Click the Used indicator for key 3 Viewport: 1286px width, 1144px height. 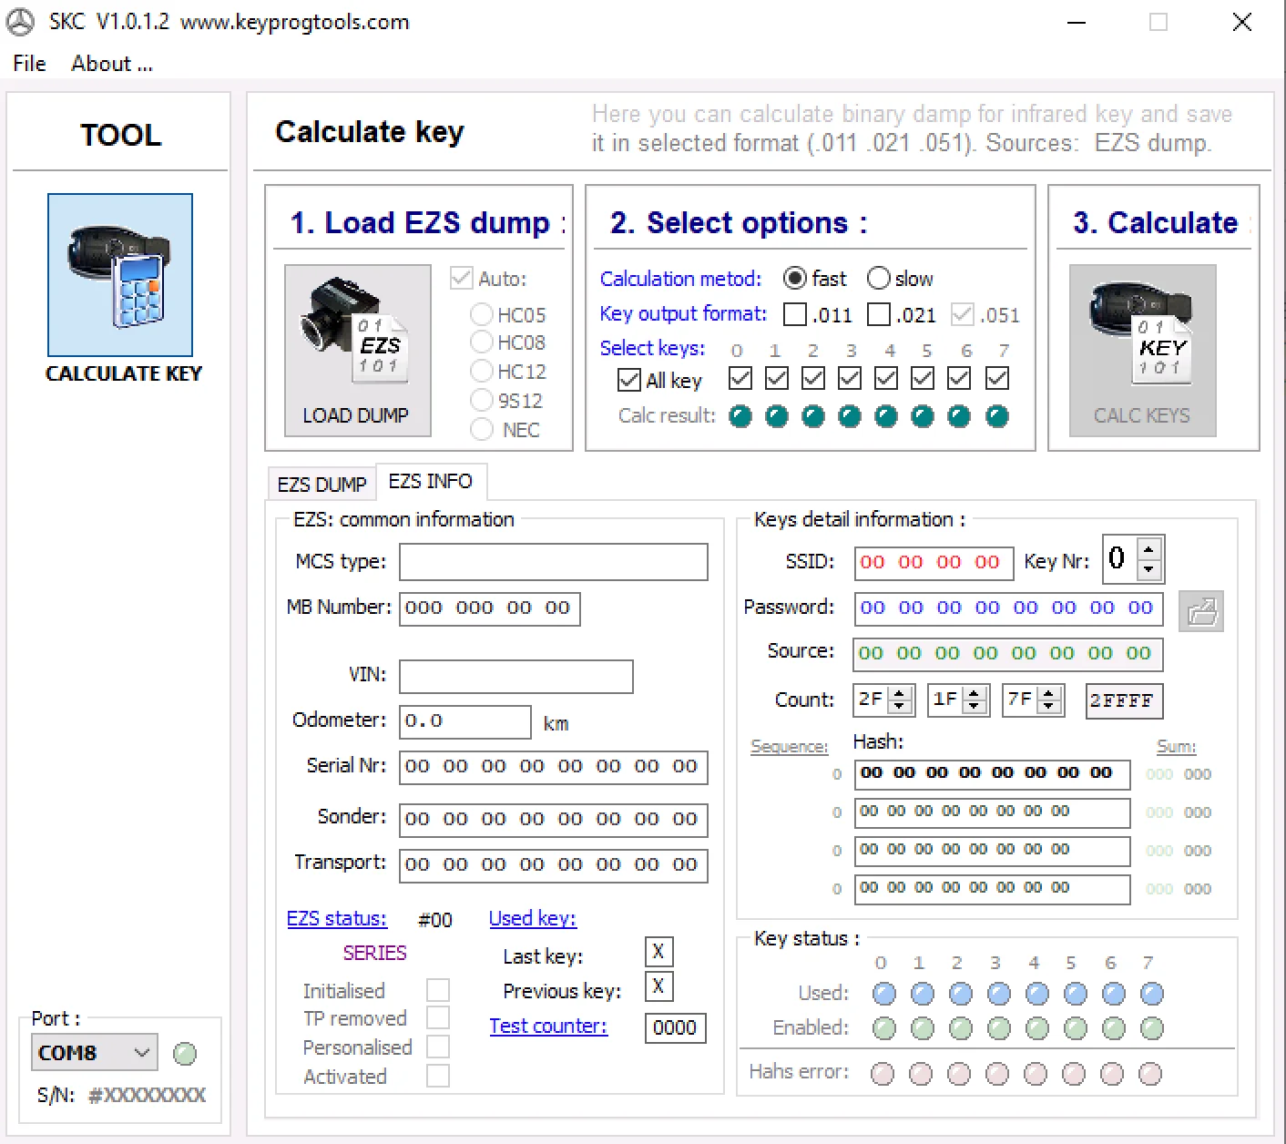(998, 994)
